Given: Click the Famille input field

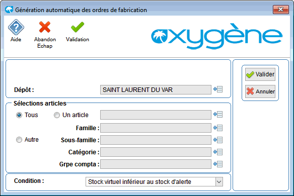Looking at the screenshot, I should (156, 128).
